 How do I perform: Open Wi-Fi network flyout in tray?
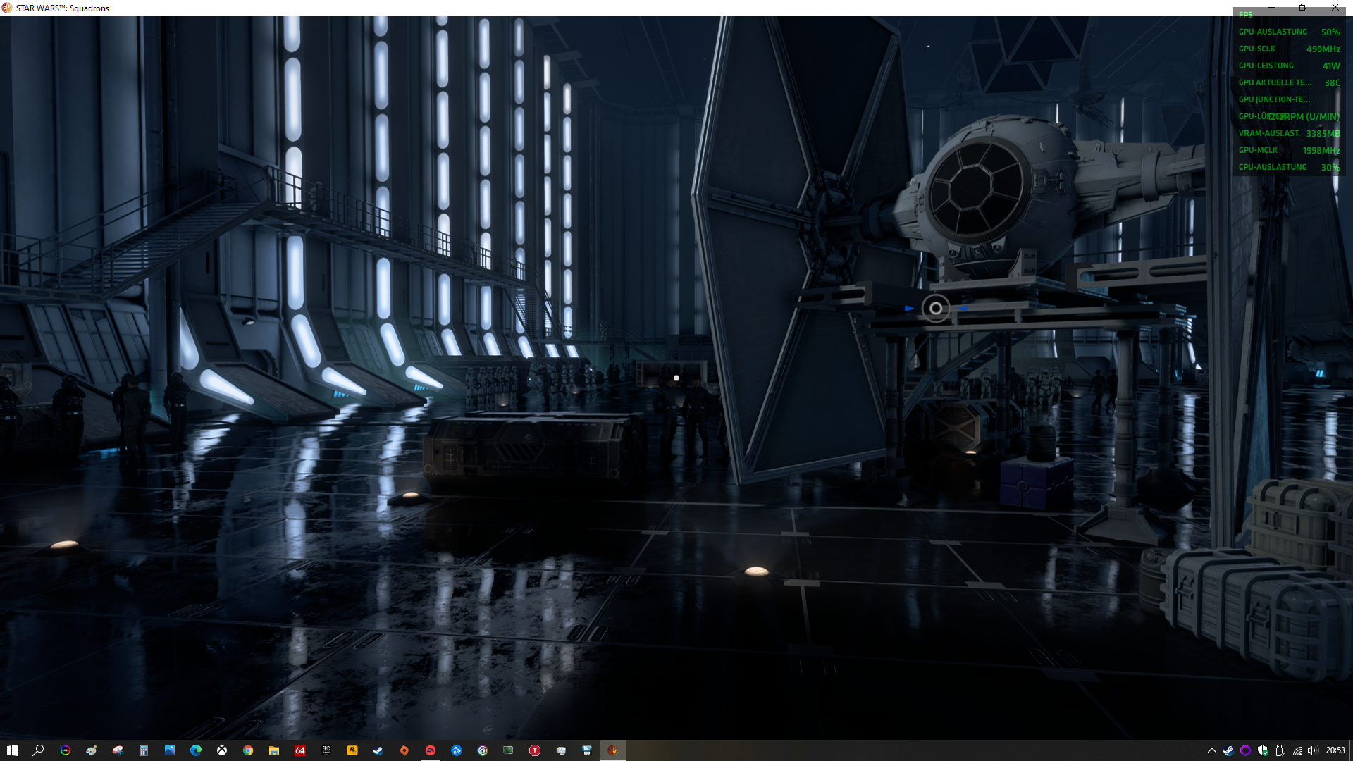click(1297, 751)
